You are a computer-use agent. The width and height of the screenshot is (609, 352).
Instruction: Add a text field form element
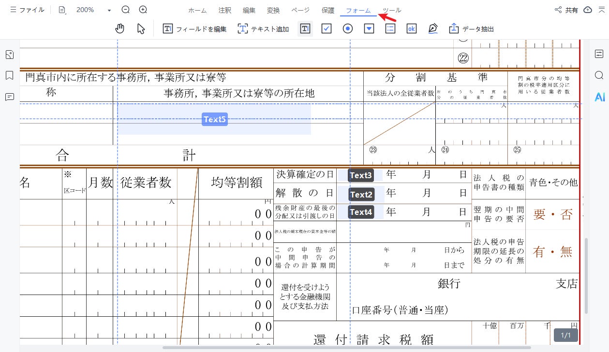click(305, 29)
